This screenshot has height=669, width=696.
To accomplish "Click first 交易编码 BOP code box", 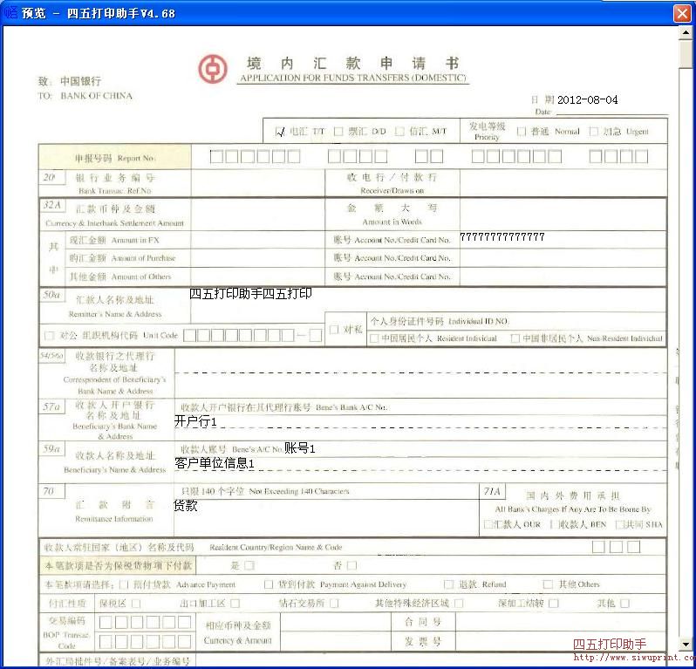I will tap(106, 622).
